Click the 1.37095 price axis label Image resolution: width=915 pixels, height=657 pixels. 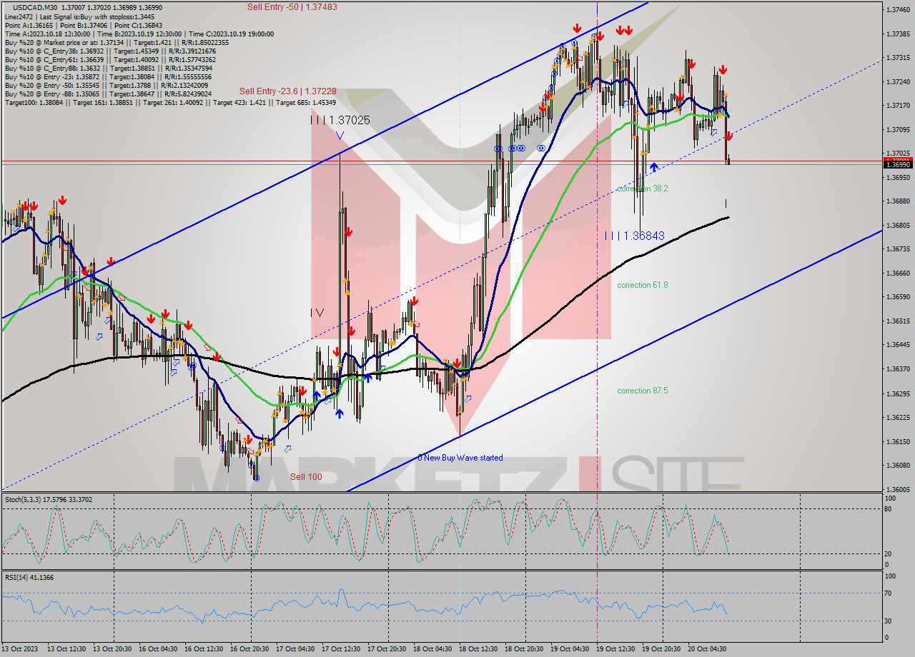coord(898,130)
